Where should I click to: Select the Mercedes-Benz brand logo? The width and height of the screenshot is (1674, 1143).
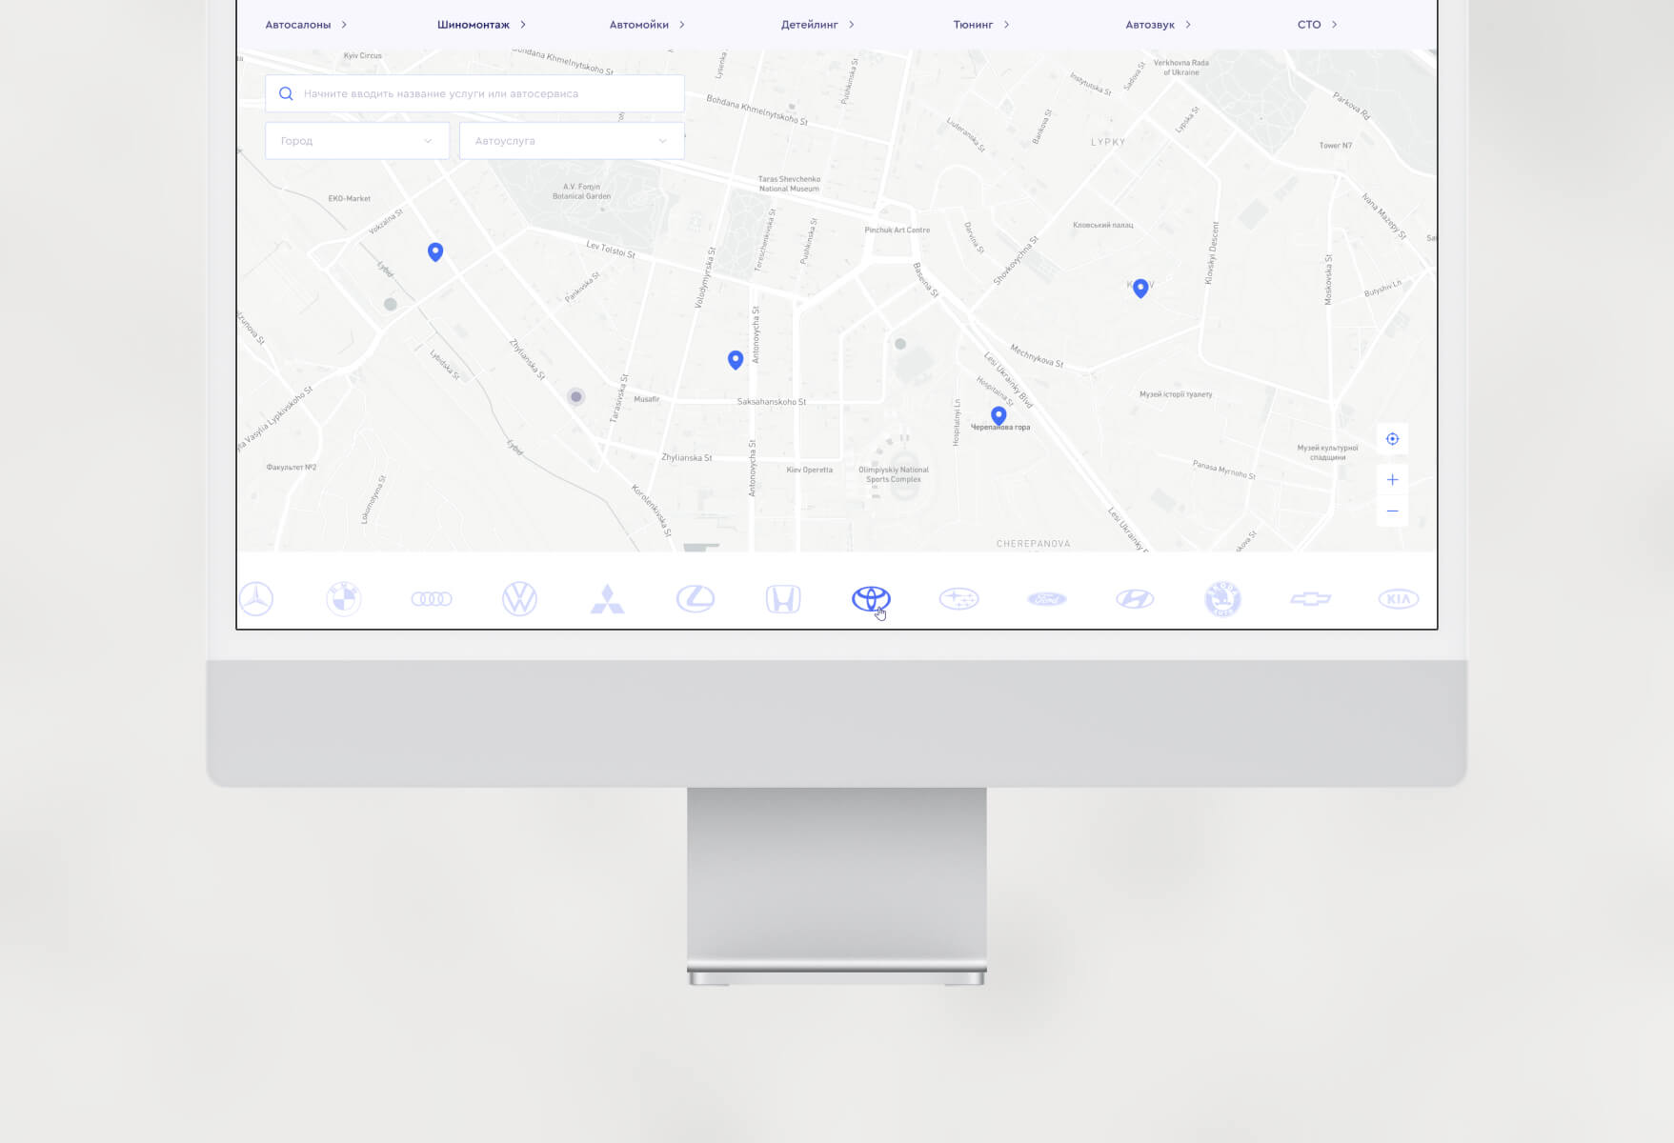coord(256,598)
